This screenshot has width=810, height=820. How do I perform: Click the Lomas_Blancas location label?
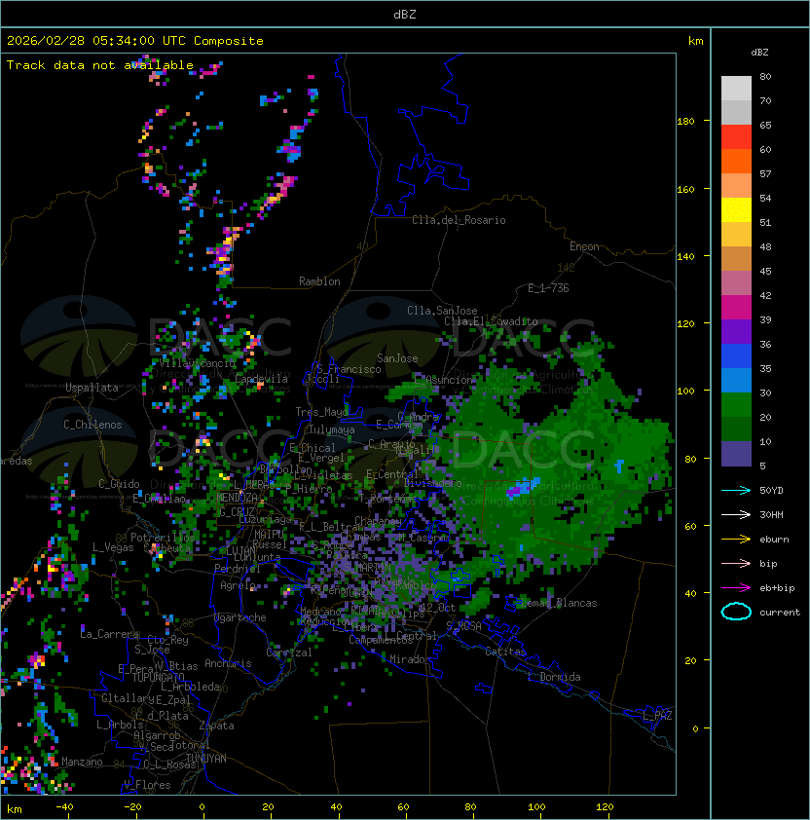click(x=558, y=603)
